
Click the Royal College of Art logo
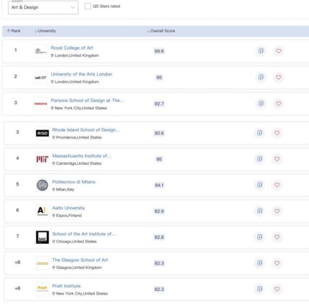click(x=41, y=51)
